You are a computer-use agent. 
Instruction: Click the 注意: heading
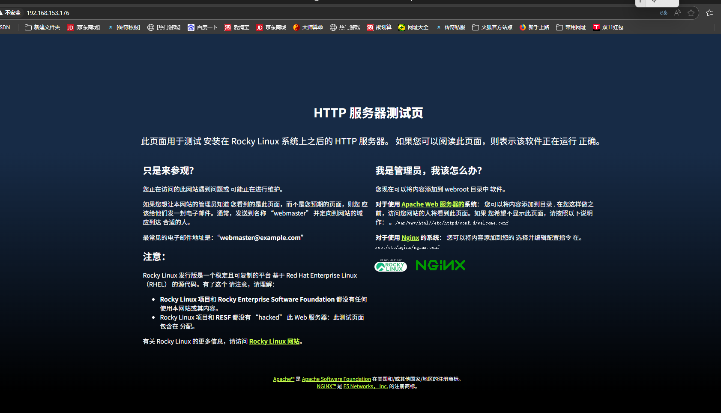155,257
